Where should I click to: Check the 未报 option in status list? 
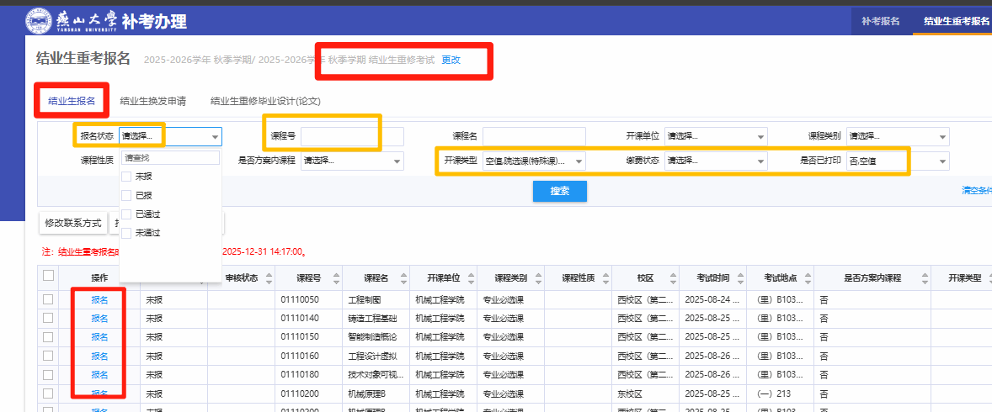[126, 177]
